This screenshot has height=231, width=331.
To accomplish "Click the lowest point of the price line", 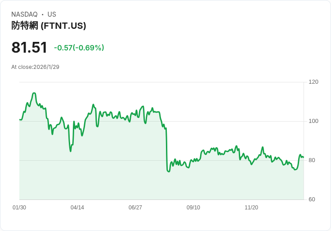I will coord(168,172).
